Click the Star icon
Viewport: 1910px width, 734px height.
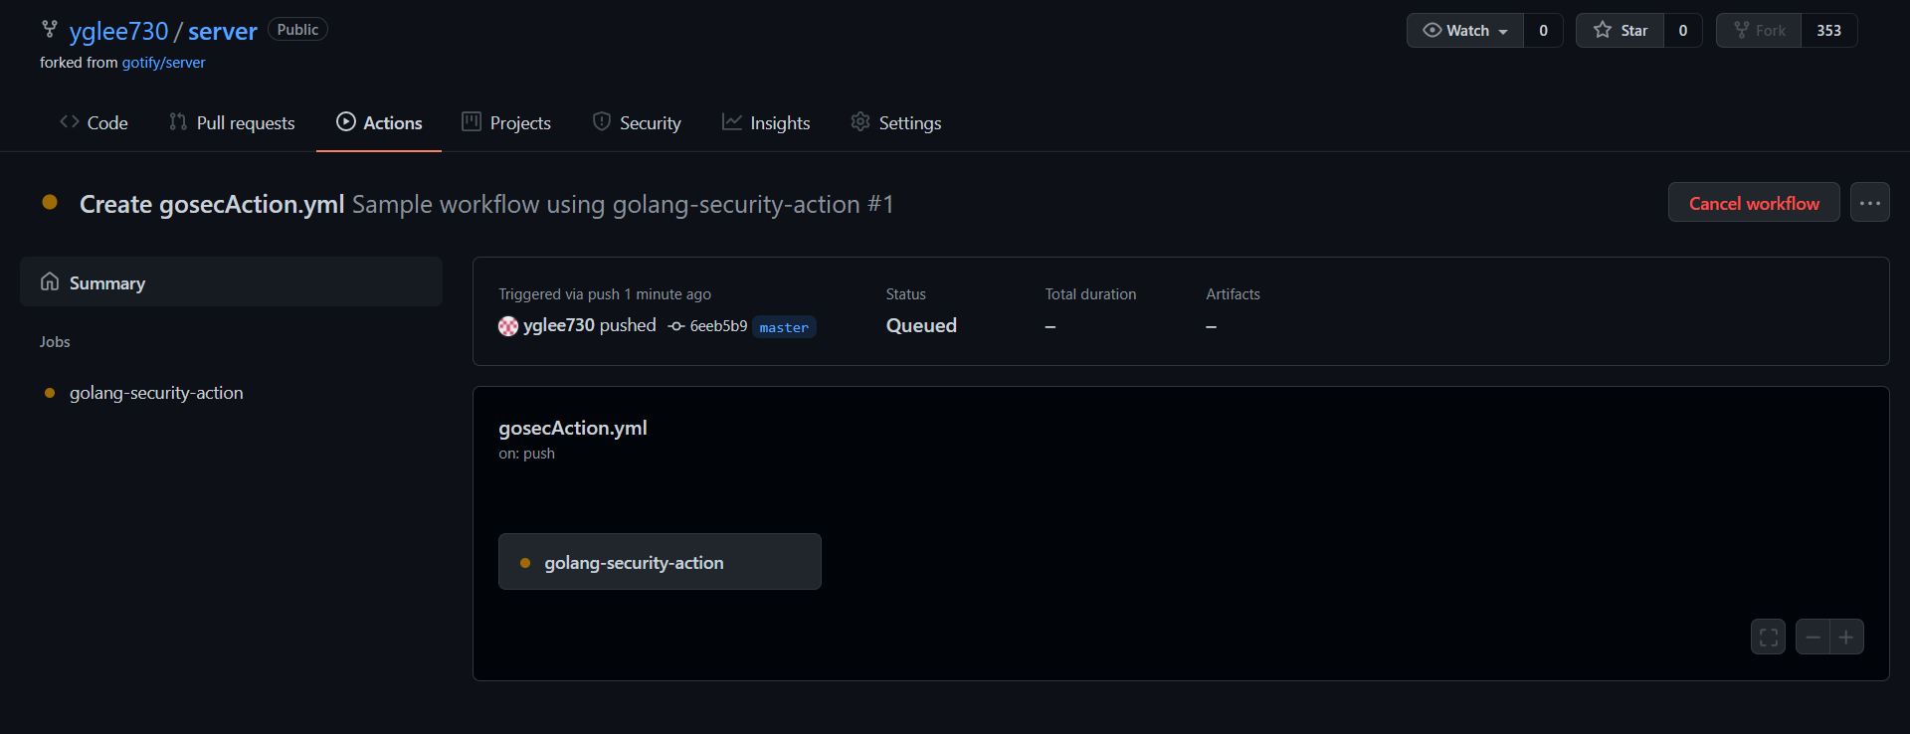pos(1603,30)
